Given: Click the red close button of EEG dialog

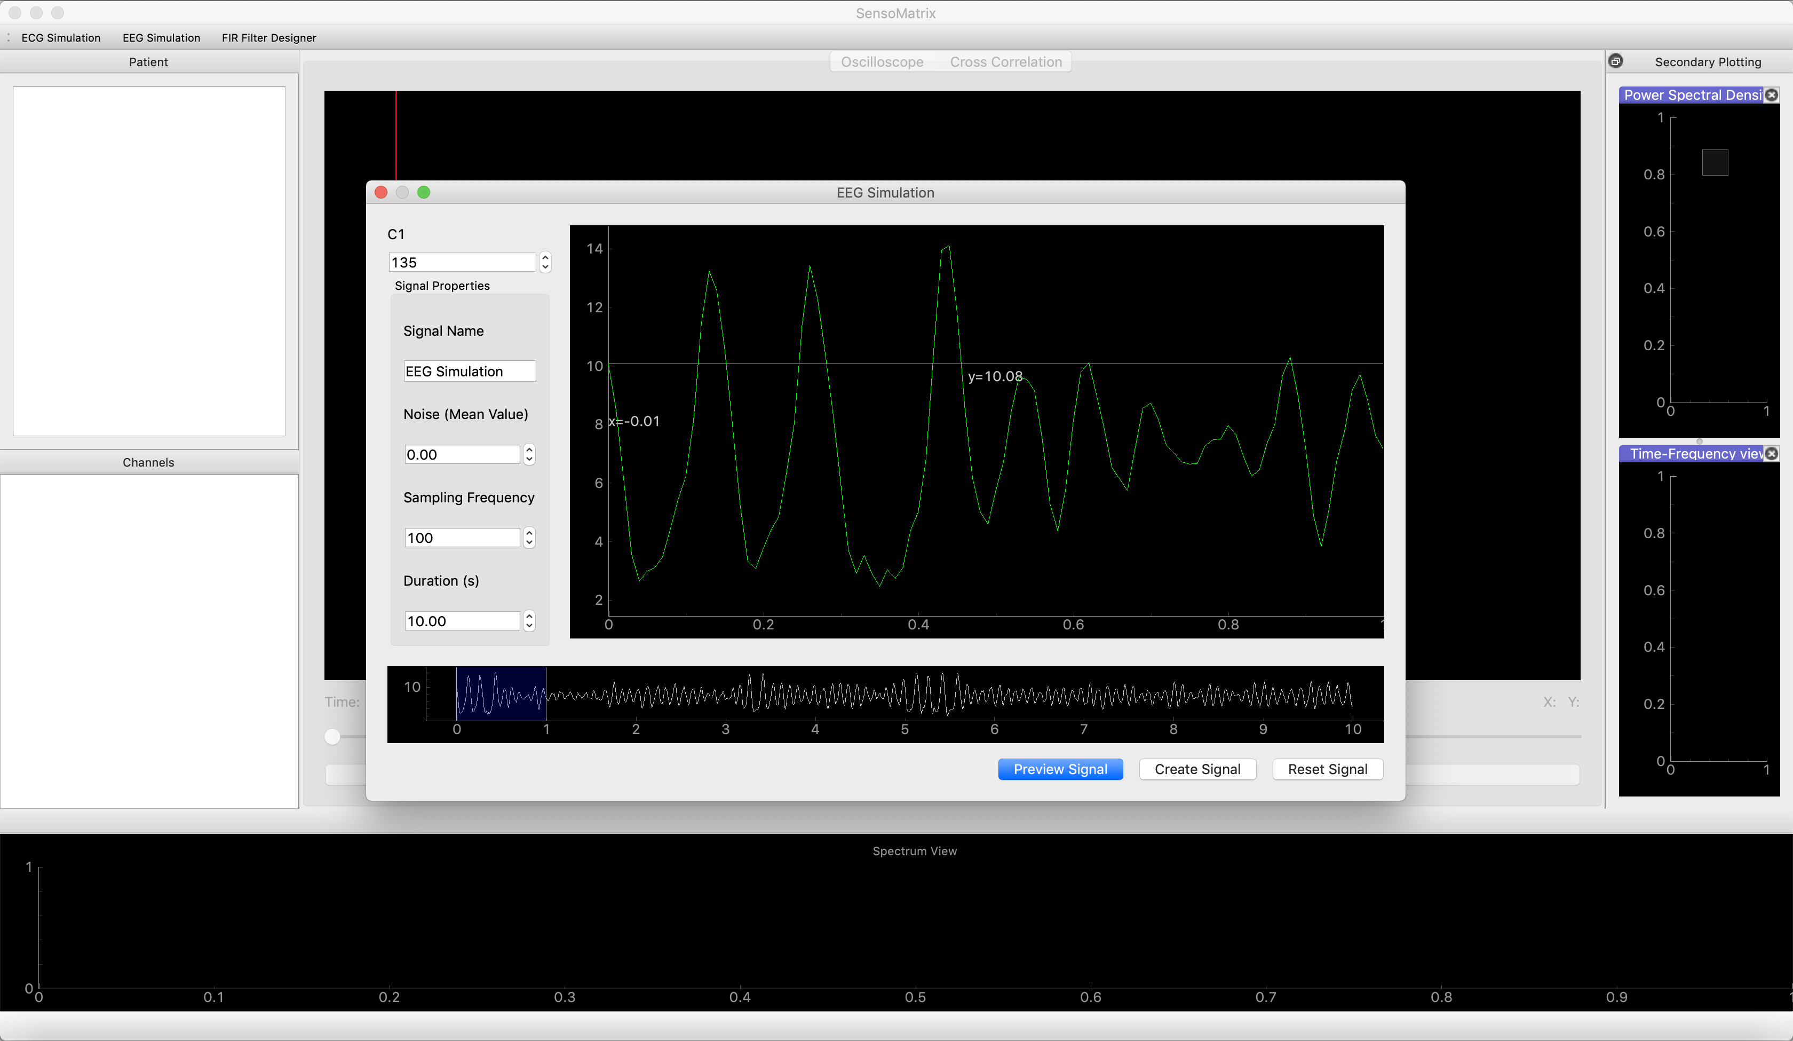Looking at the screenshot, I should click(380, 192).
